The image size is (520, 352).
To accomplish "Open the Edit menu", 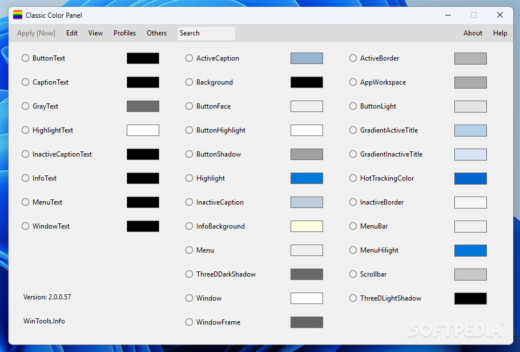I will click(x=71, y=33).
